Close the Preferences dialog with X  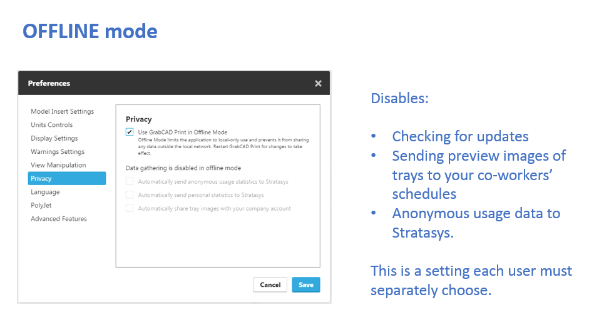318,83
